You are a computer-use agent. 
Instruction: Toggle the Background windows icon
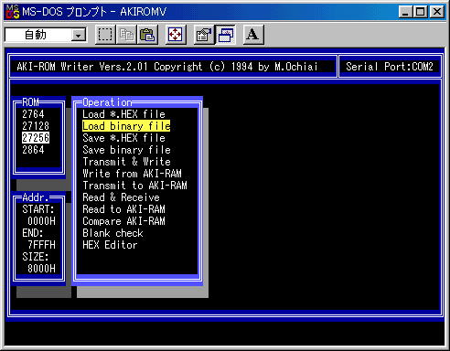click(x=225, y=35)
